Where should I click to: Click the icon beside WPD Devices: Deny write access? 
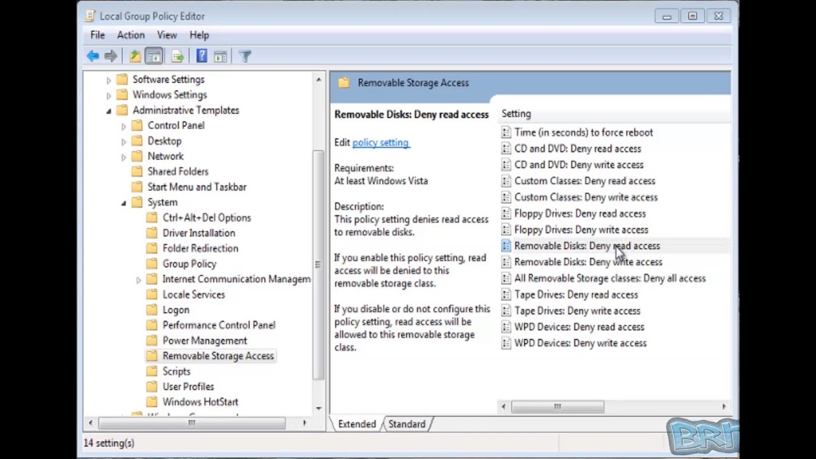tap(506, 343)
